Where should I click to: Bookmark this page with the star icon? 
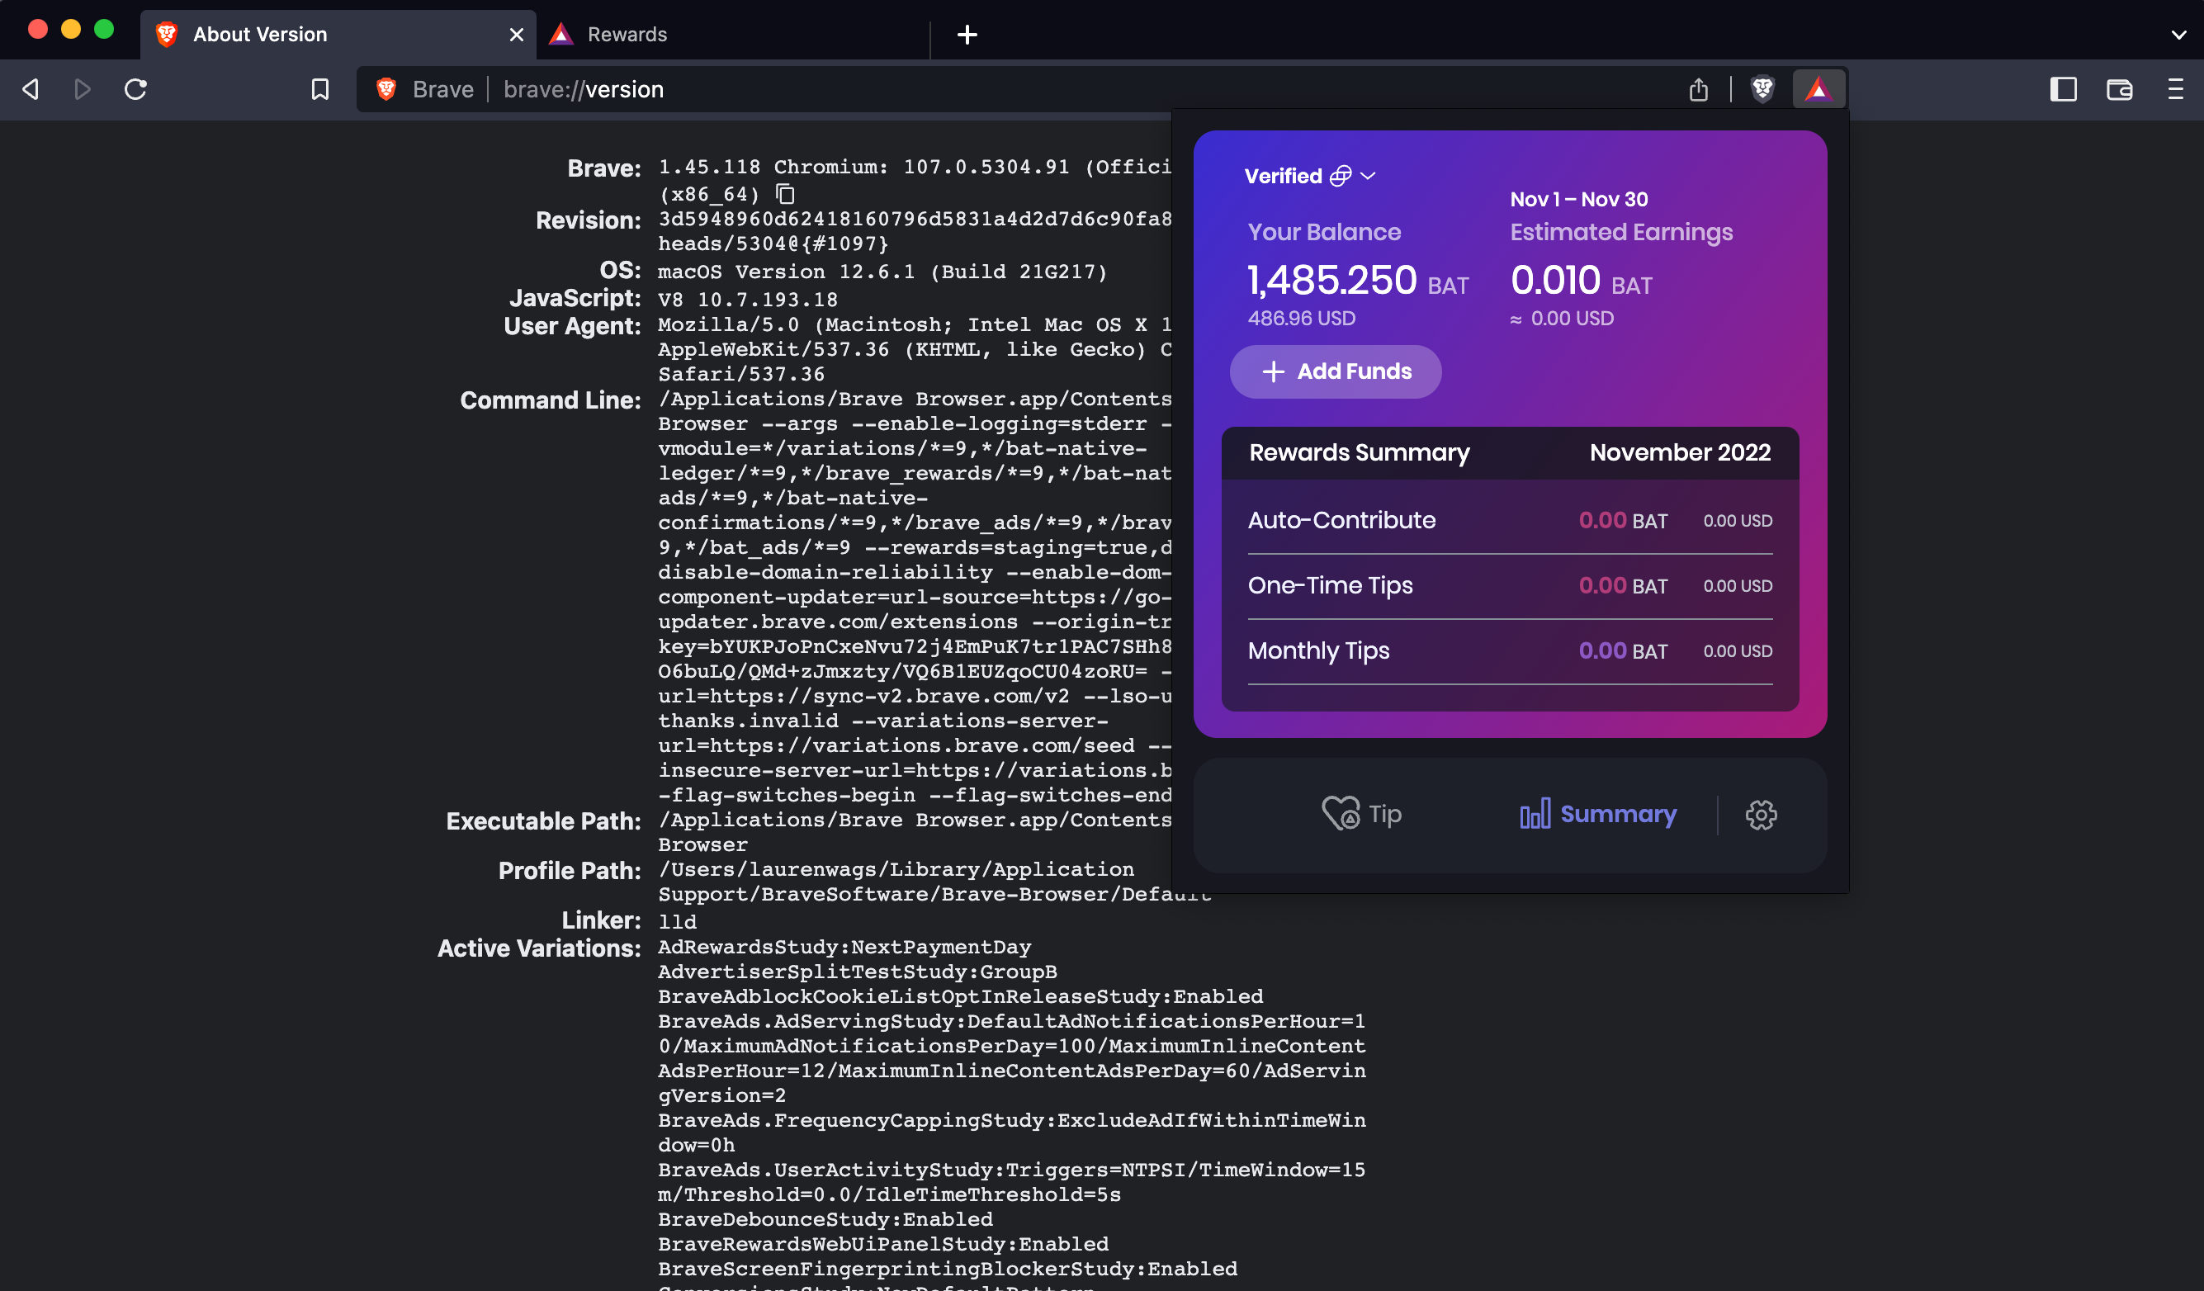(x=319, y=89)
